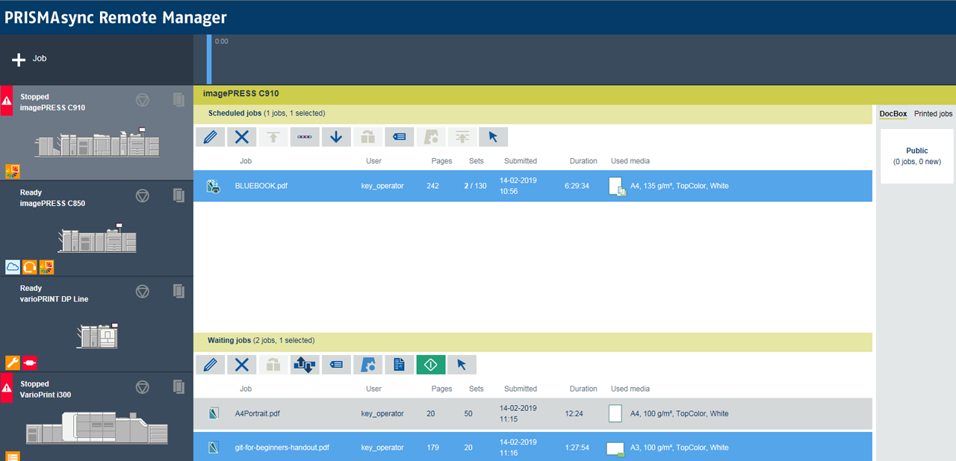Open the gear job settings icon in Waiting jobs toolbar

[x=367, y=365]
